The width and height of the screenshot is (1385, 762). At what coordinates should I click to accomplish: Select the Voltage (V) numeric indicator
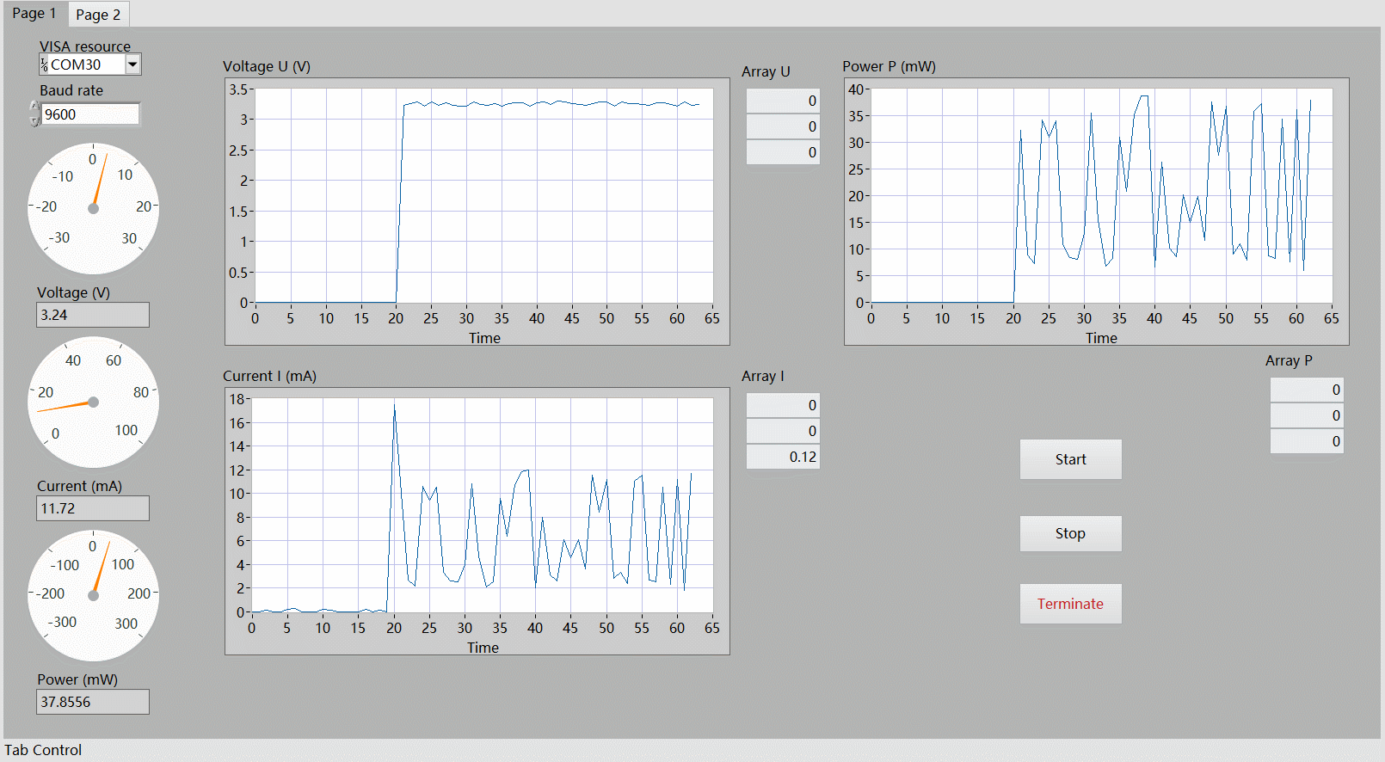93,315
